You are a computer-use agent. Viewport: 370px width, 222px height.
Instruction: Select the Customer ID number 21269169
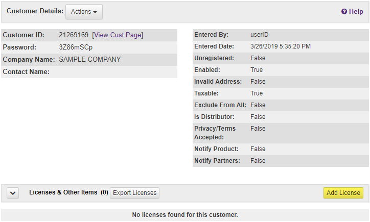tap(74, 35)
